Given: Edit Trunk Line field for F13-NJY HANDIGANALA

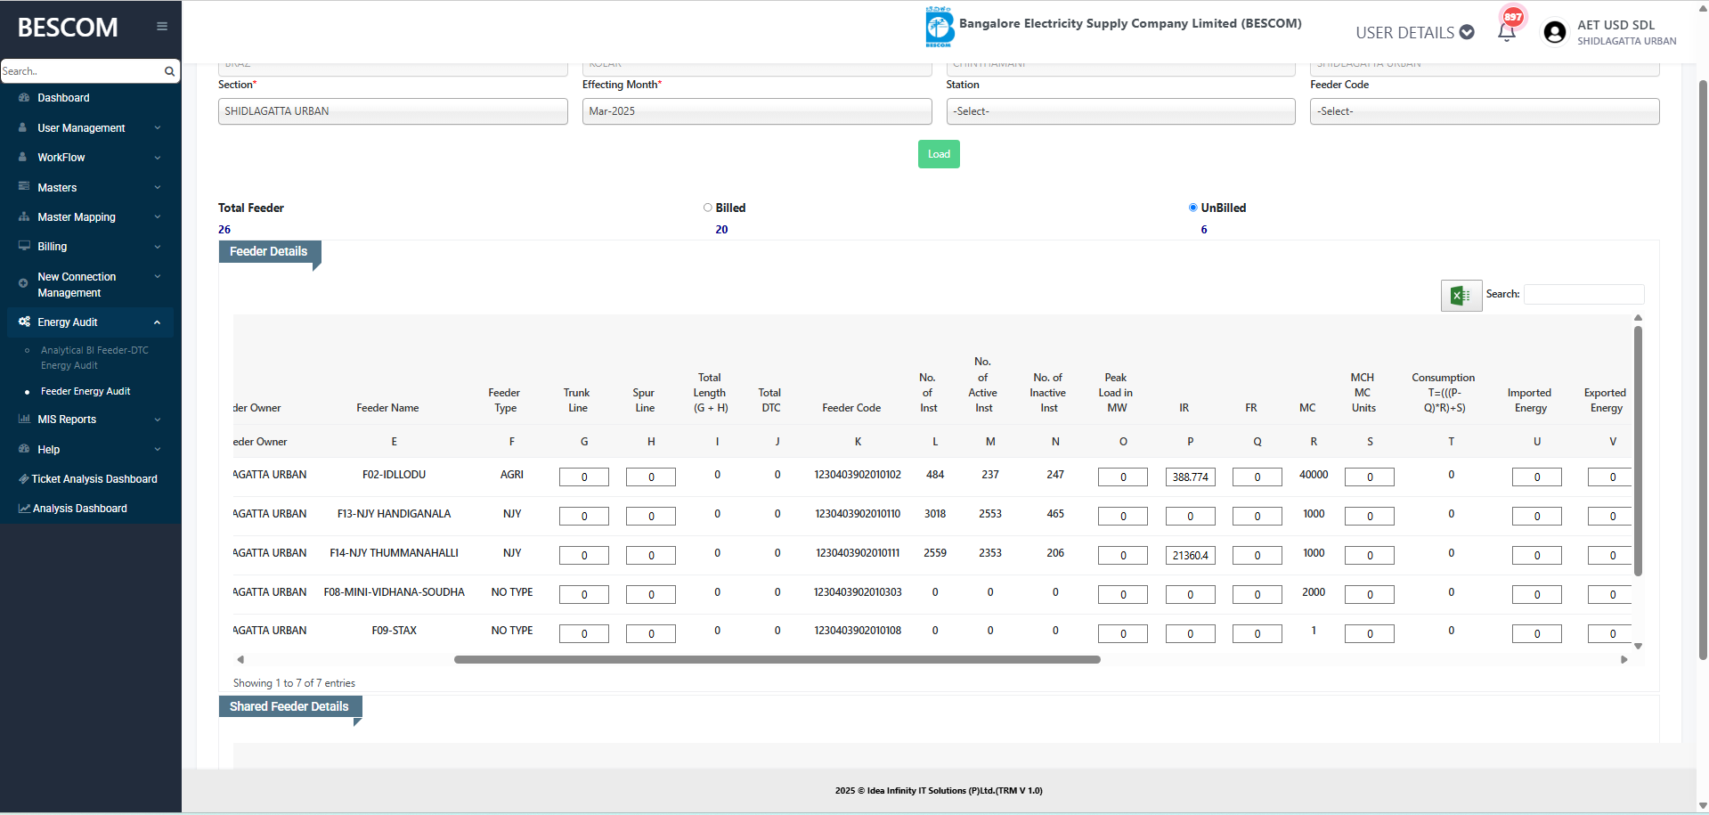Looking at the screenshot, I should [x=584, y=517].
